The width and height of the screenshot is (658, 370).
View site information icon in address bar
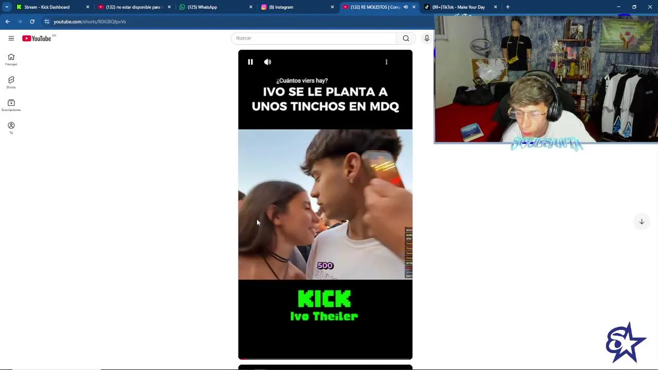pyautogui.click(x=47, y=22)
